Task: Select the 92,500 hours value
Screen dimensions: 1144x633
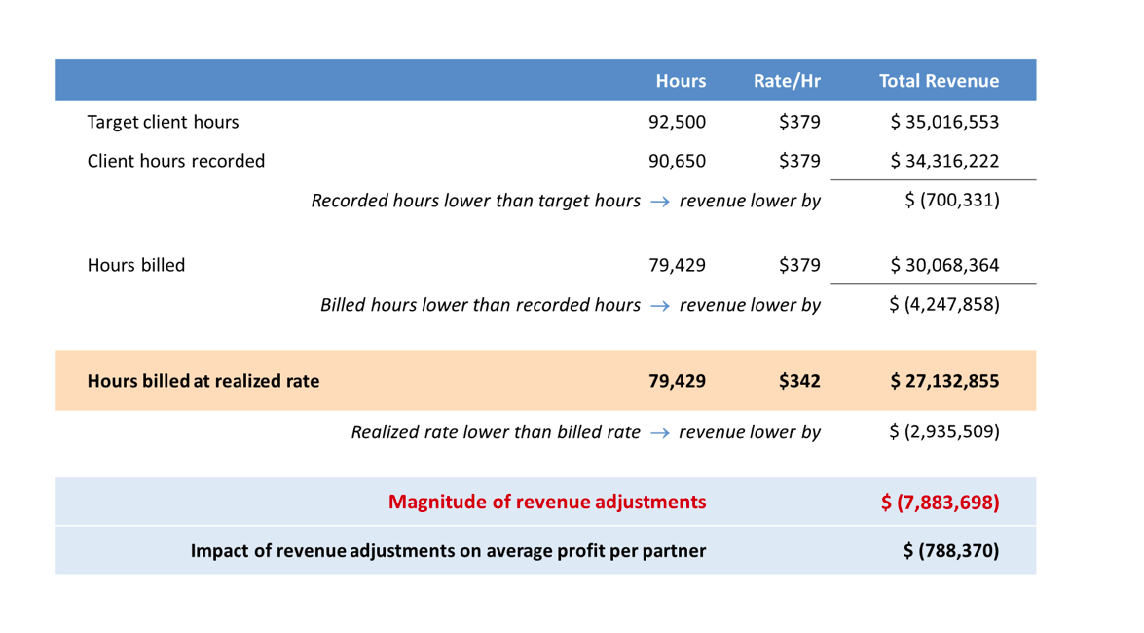Action: pyautogui.click(x=677, y=122)
